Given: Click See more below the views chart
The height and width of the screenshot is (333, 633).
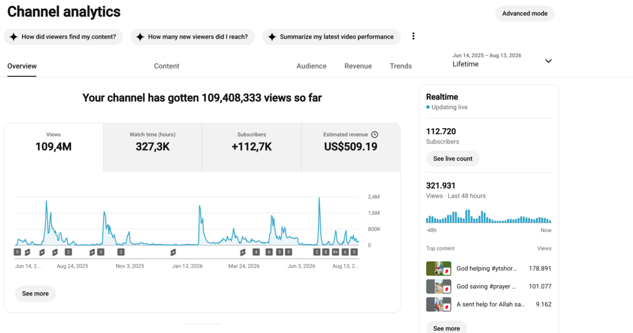Looking at the screenshot, I should [x=35, y=294].
